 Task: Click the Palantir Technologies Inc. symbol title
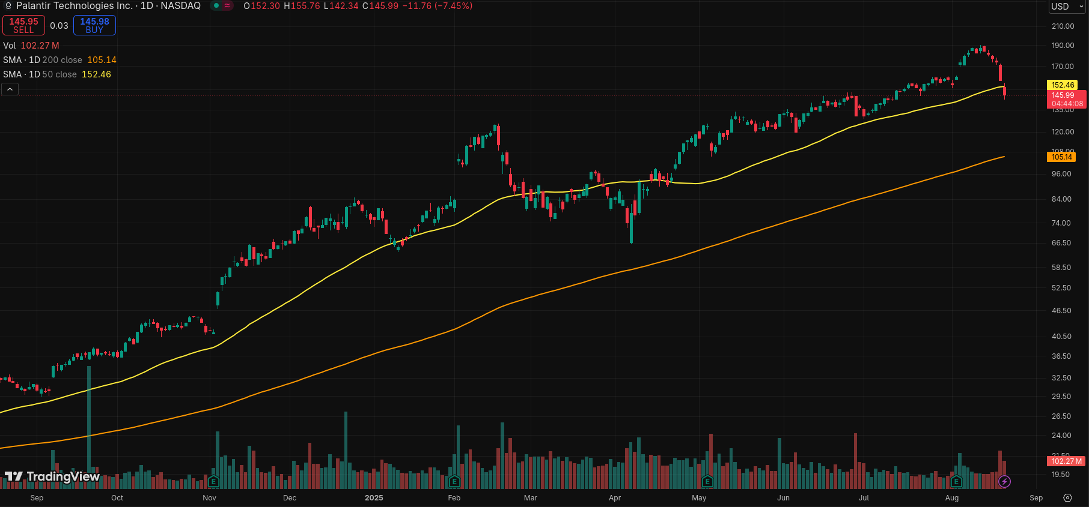pyautogui.click(x=75, y=6)
